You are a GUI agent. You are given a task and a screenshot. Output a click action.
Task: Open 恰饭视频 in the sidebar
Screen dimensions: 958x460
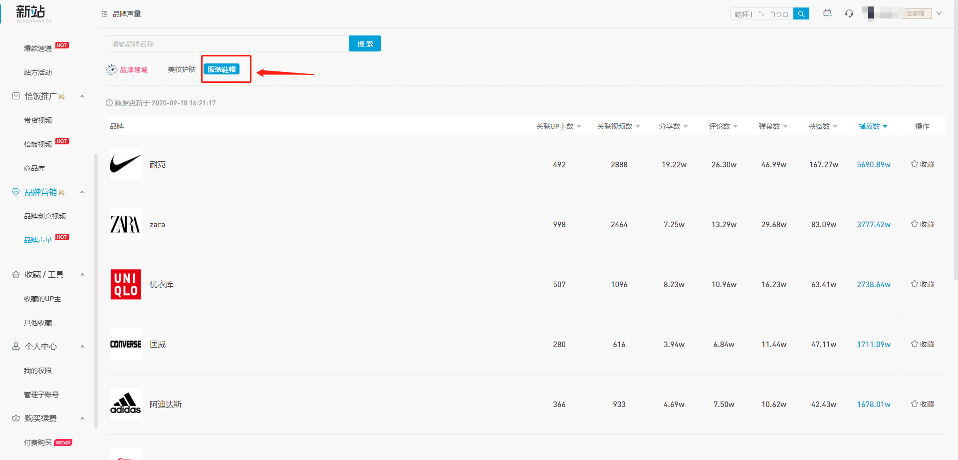pos(38,144)
